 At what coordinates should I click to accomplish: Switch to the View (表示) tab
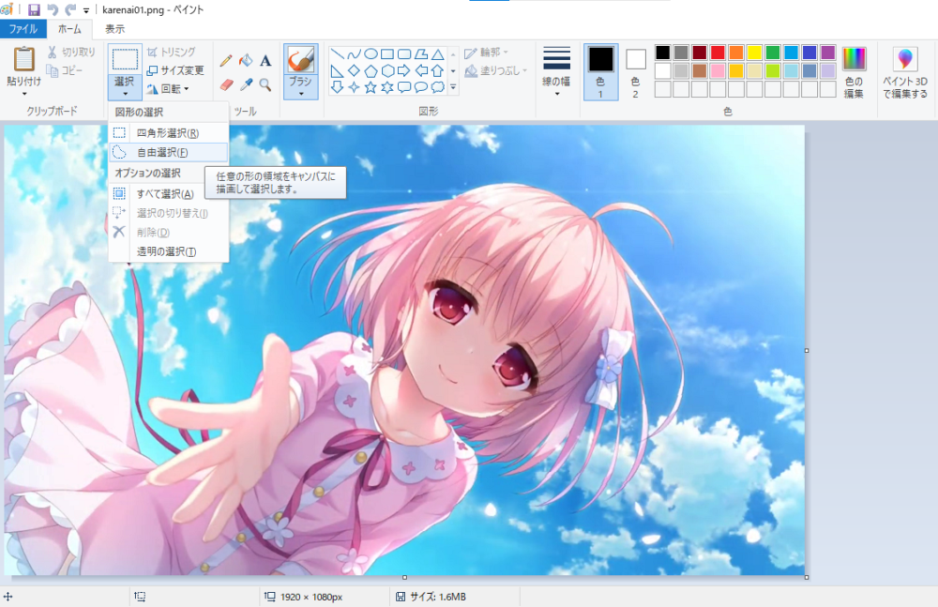[114, 29]
